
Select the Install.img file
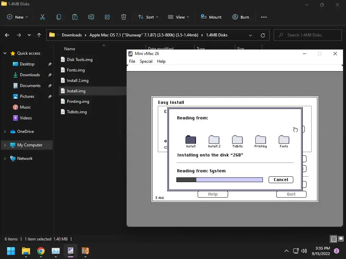pyautogui.click(x=76, y=91)
